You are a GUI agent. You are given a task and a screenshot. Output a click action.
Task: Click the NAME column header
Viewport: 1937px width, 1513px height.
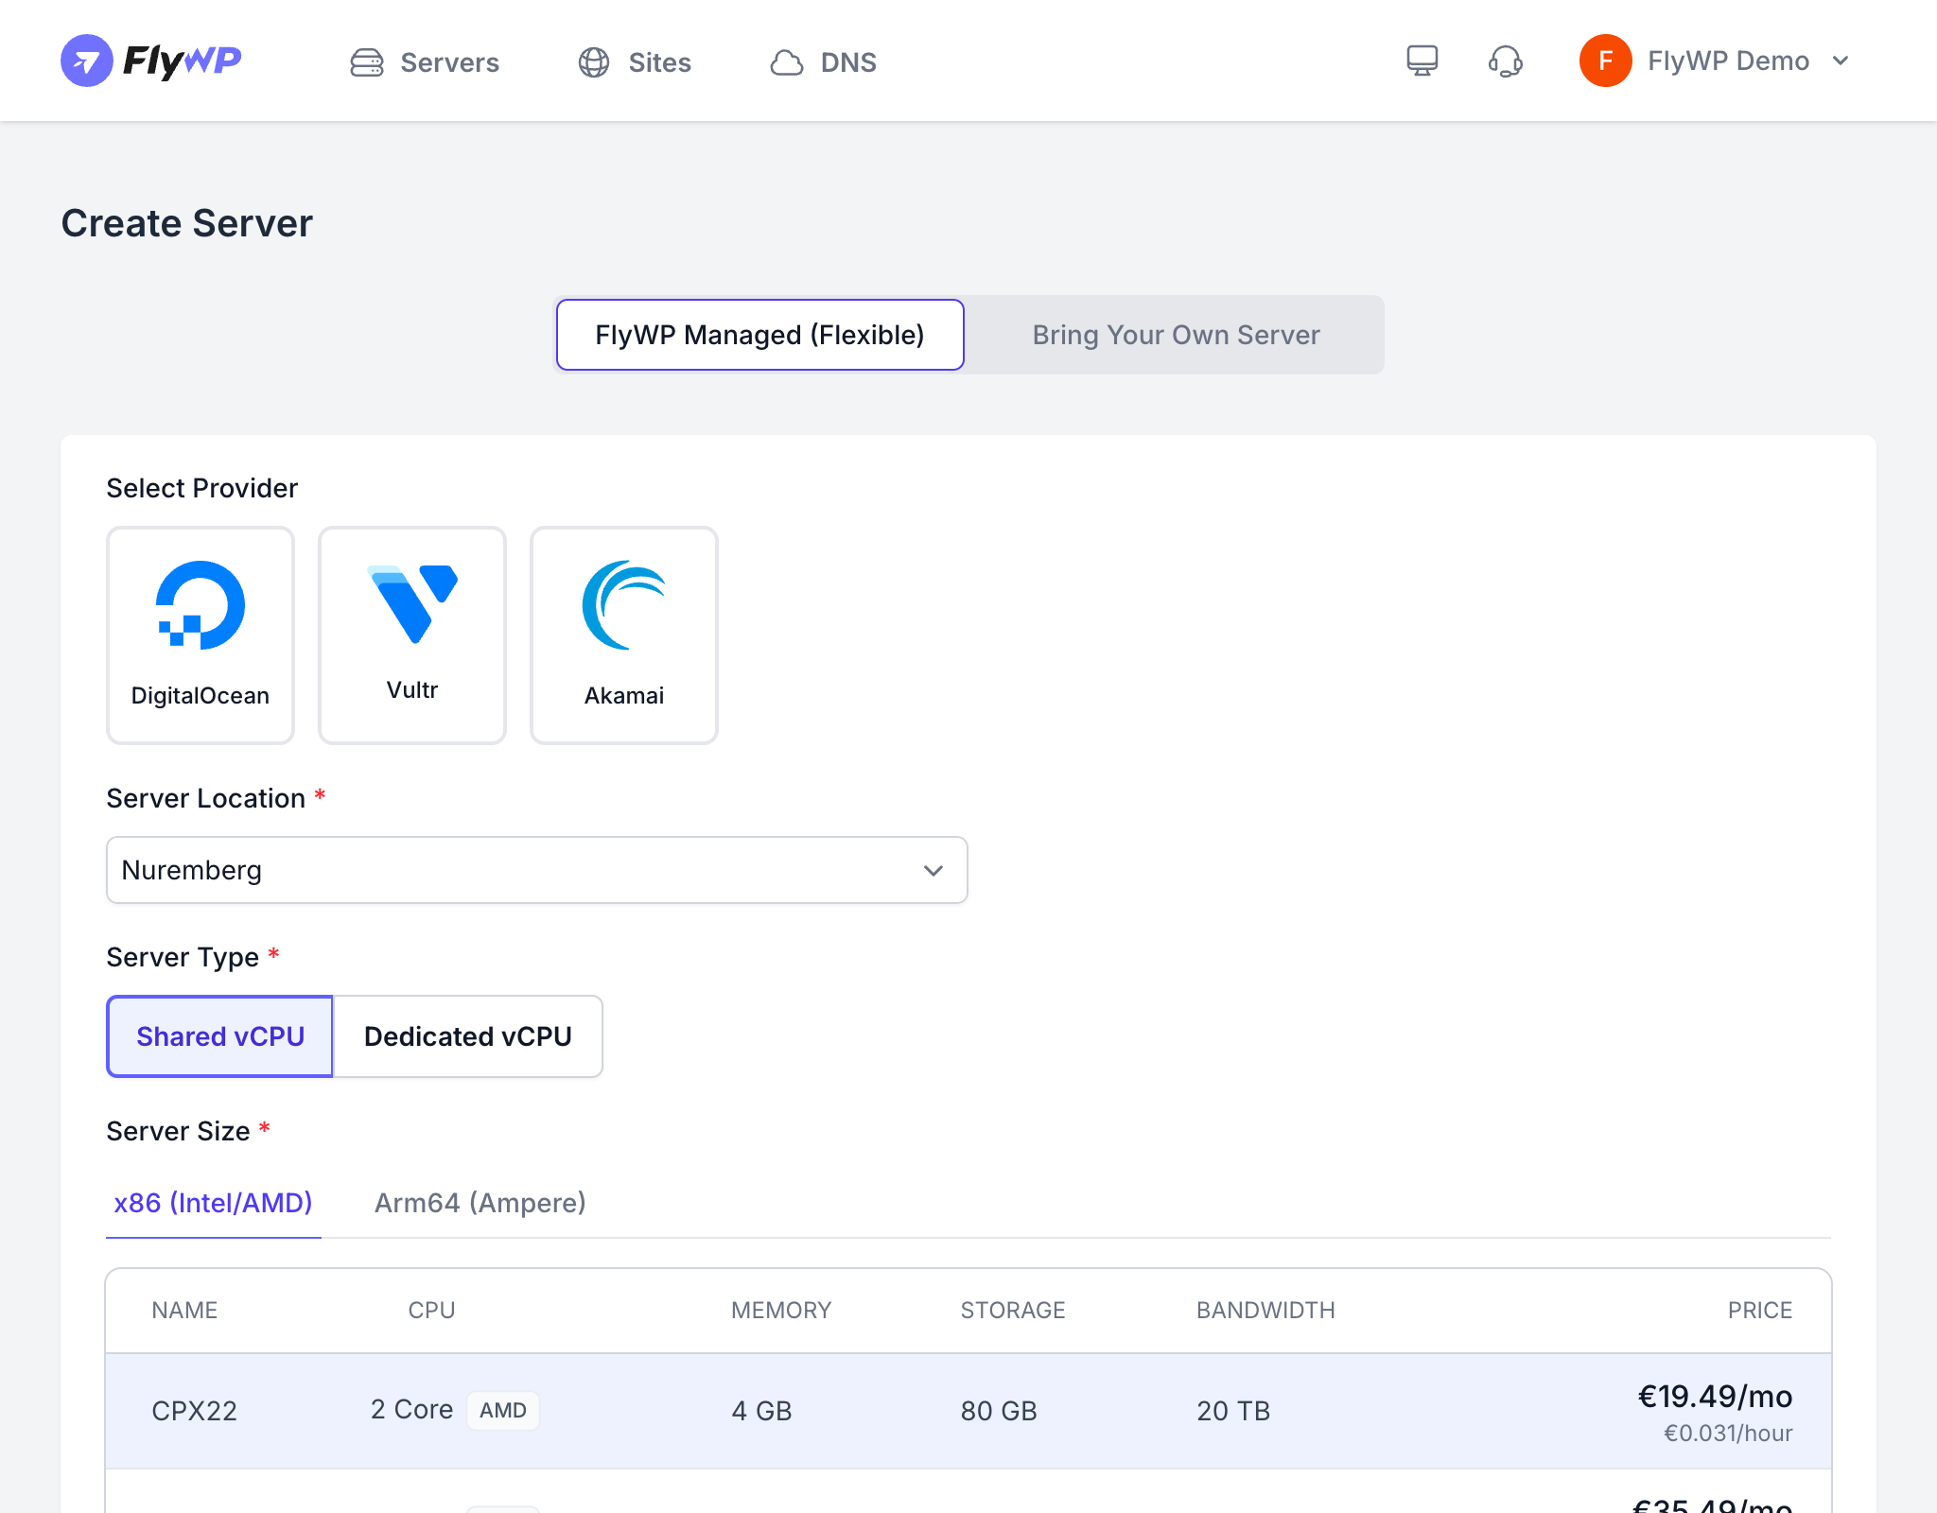coord(184,1311)
